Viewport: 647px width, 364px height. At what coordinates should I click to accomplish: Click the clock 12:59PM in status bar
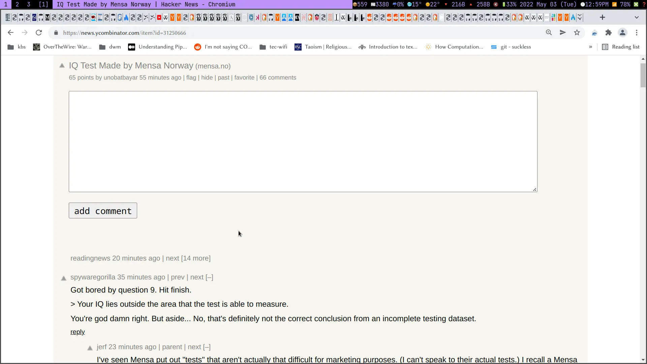(x=594, y=4)
